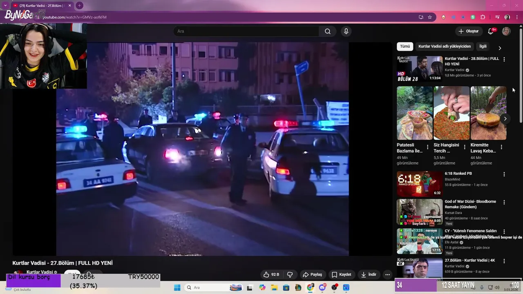Open options for God of War Dizisi
This screenshot has width=523, height=294.
pyautogui.click(x=504, y=202)
